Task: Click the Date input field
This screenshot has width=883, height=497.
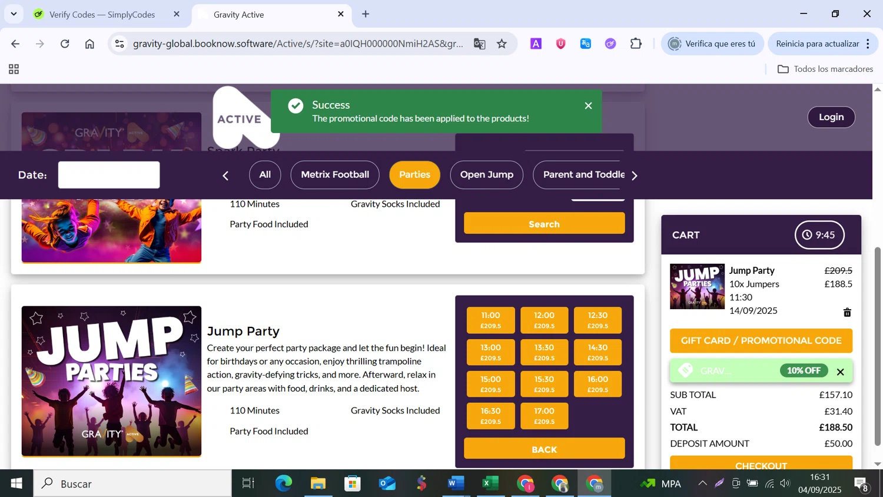Action: click(x=109, y=175)
